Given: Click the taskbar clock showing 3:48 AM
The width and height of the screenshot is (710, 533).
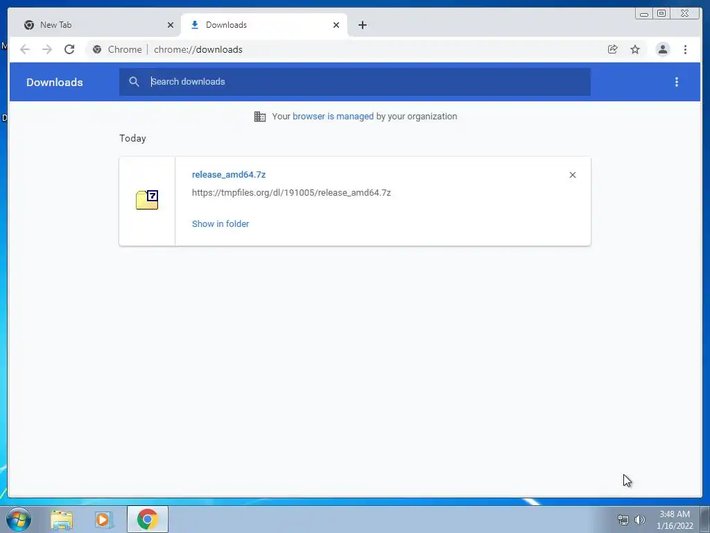Looking at the screenshot, I should 675,520.
